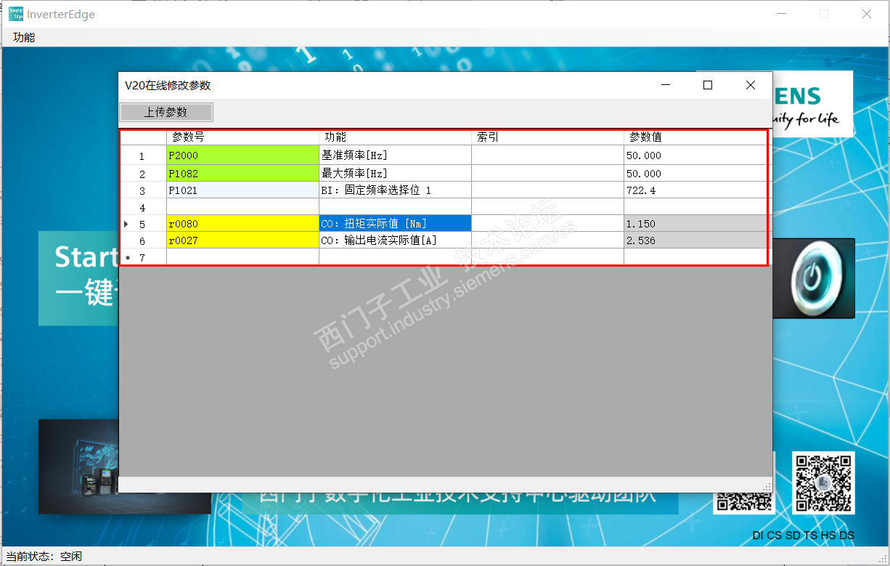Close the InverterEdge main window
The height and width of the screenshot is (566, 890).
coord(866,14)
